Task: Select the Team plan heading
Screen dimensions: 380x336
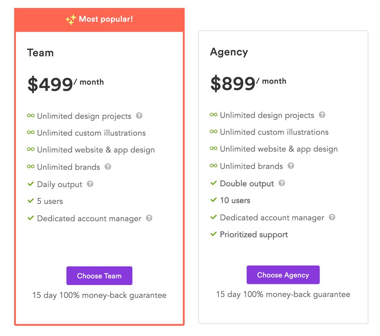Action: coord(41,53)
